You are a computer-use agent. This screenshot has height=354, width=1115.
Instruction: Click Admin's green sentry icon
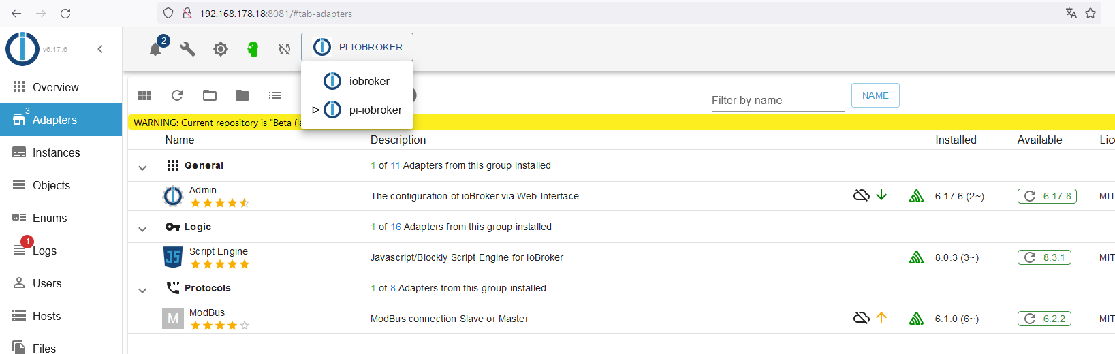coord(916,196)
